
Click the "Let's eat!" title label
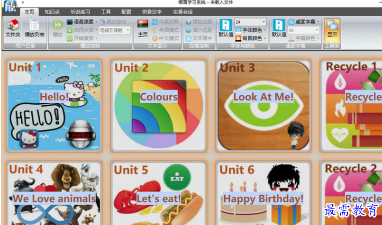[159, 198]
